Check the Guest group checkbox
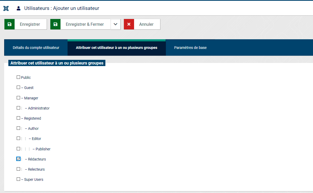313x193 pixels. (x=18, y=87)
